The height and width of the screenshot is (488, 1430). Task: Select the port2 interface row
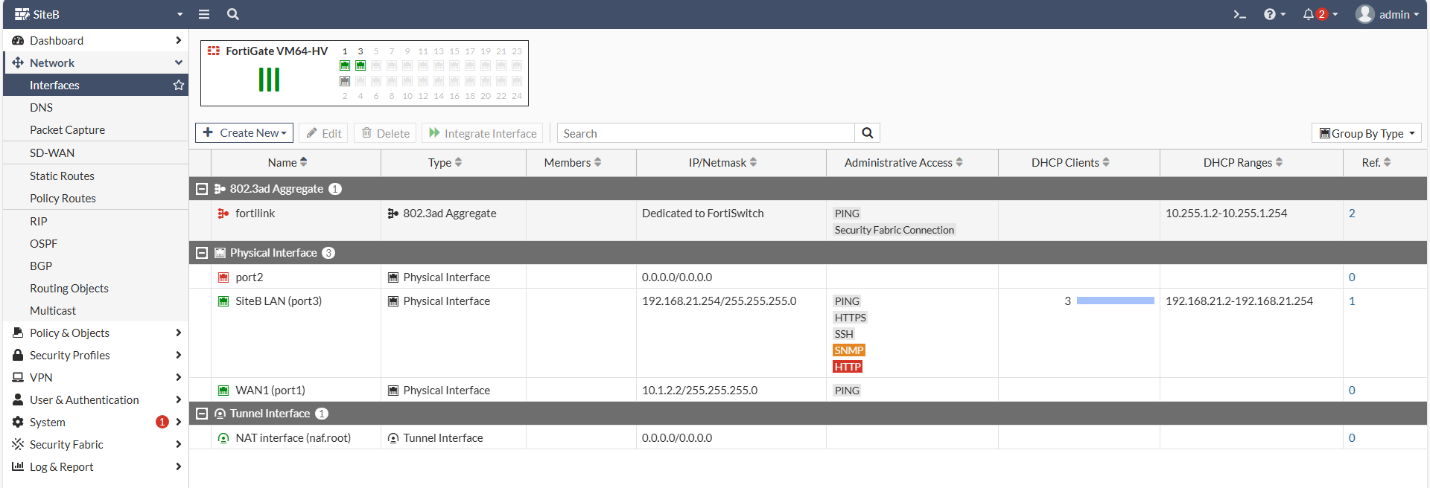tap(808, 277)
